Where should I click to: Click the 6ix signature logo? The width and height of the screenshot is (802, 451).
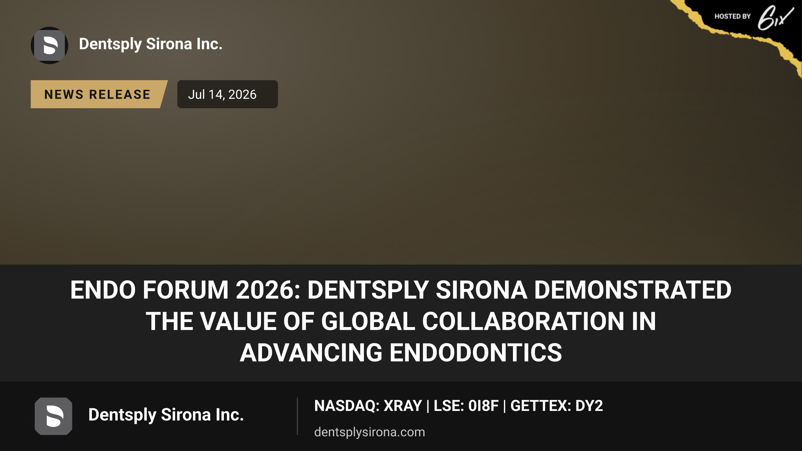[775, 18]
